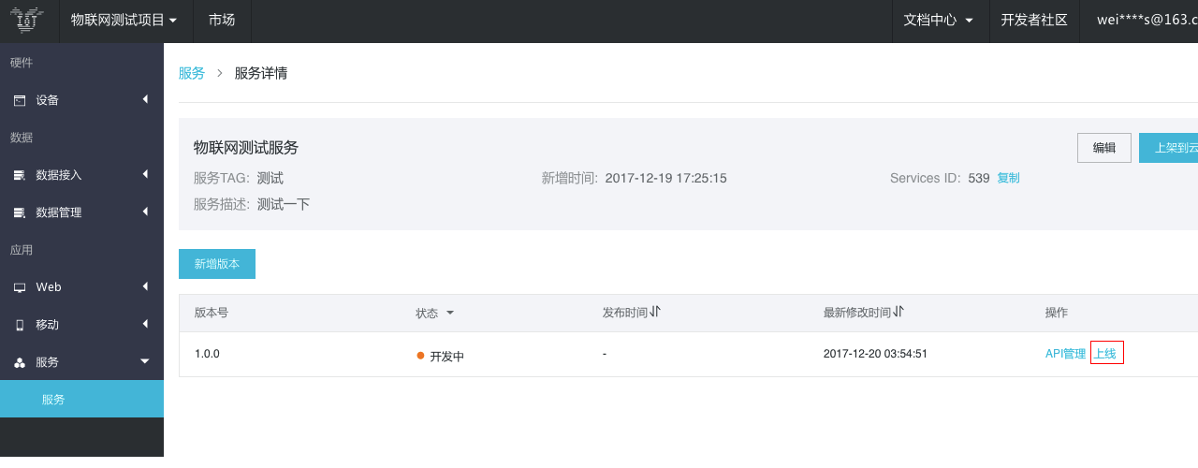This screenshot has width=1198, height=468.
Task: Click the 服务 services cluster icon
Action: pyautogui.click(x=20, y=362)
